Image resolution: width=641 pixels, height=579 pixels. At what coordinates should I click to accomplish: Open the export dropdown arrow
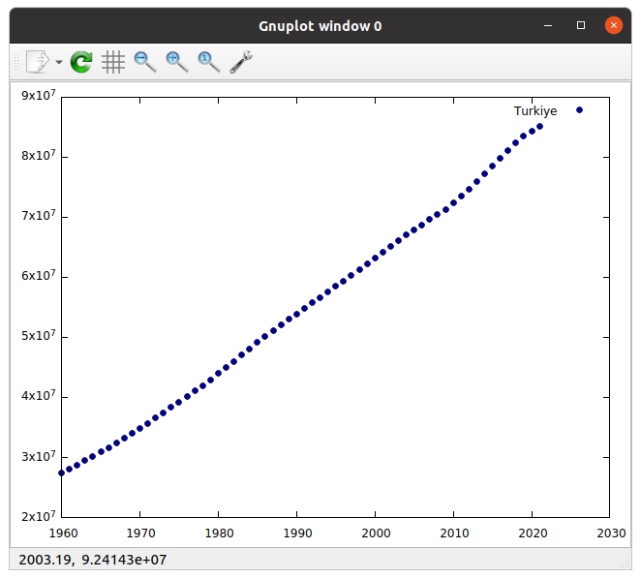click(59, 62)
